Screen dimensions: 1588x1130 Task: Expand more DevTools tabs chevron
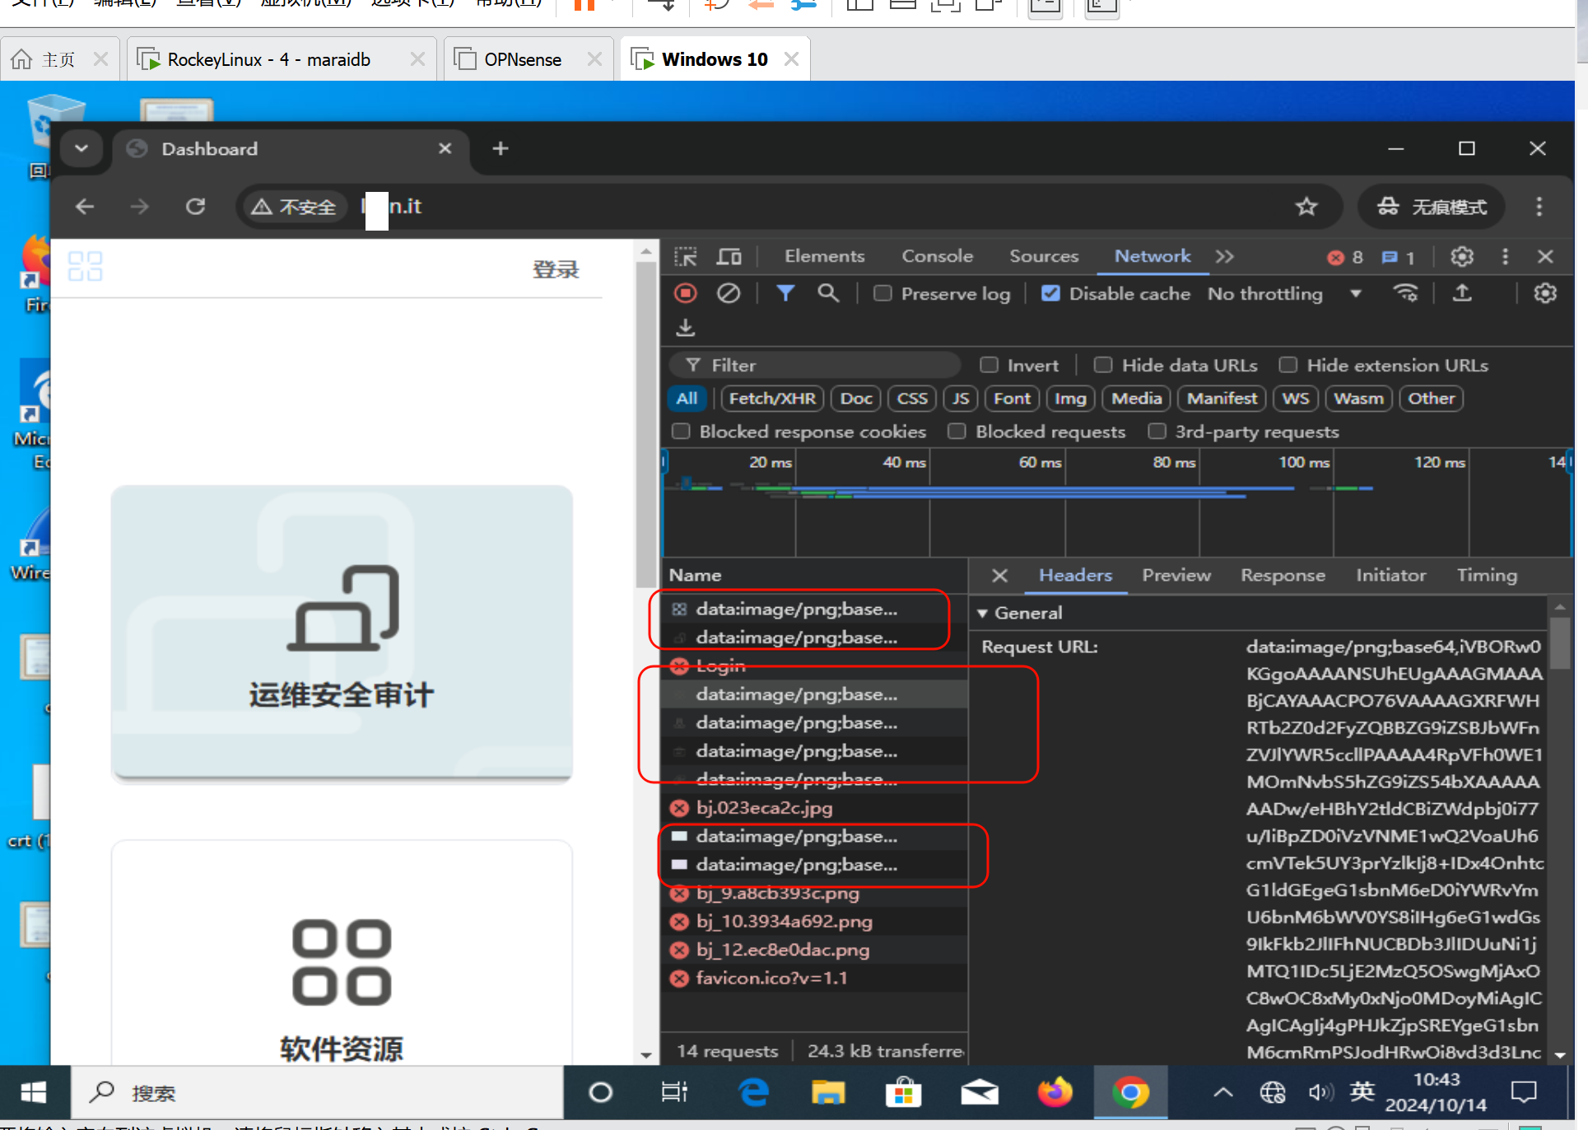pos(1225,257)
